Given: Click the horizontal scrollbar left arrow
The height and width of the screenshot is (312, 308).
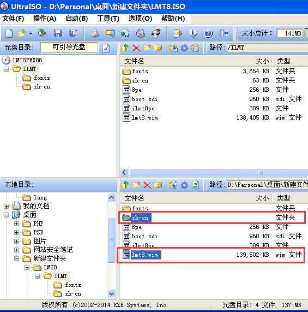Looking at the screenshot, I should click(x=124, y=172).
